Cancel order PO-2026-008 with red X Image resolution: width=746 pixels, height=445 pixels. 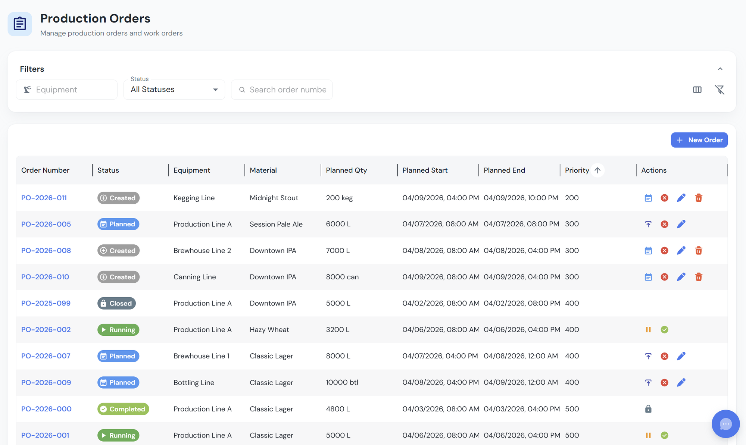pos(664,251)
